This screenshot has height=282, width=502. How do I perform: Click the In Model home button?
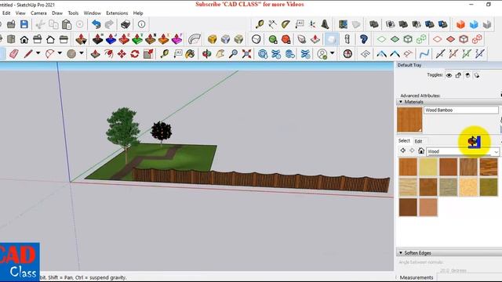421,150
